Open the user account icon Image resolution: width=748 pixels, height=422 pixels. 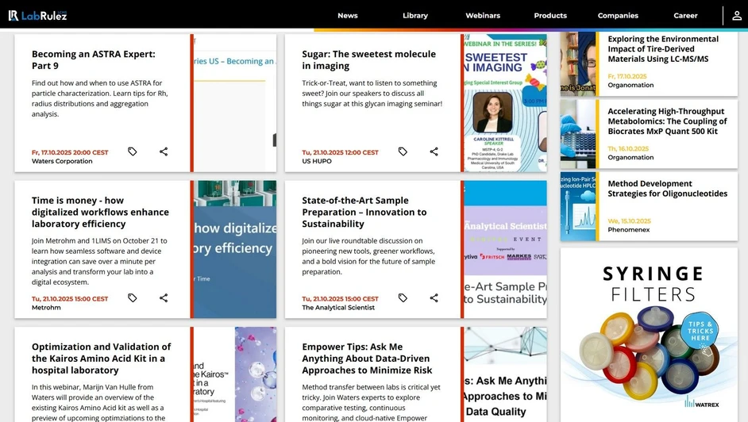pyautogui.click(x=737, y=15)
